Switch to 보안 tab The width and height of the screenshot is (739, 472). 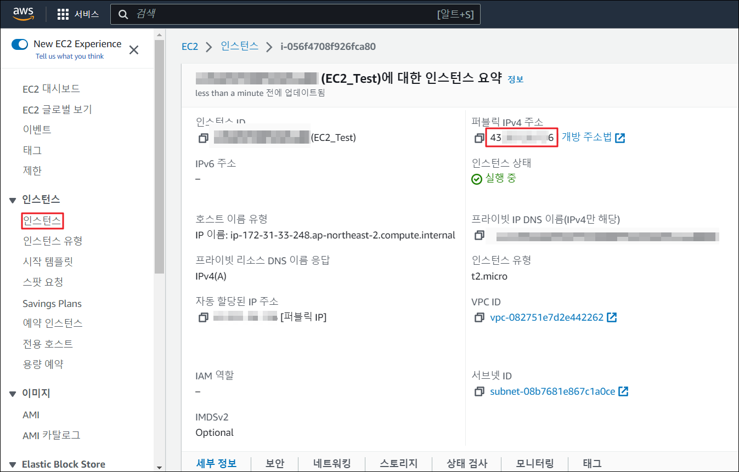275,463
